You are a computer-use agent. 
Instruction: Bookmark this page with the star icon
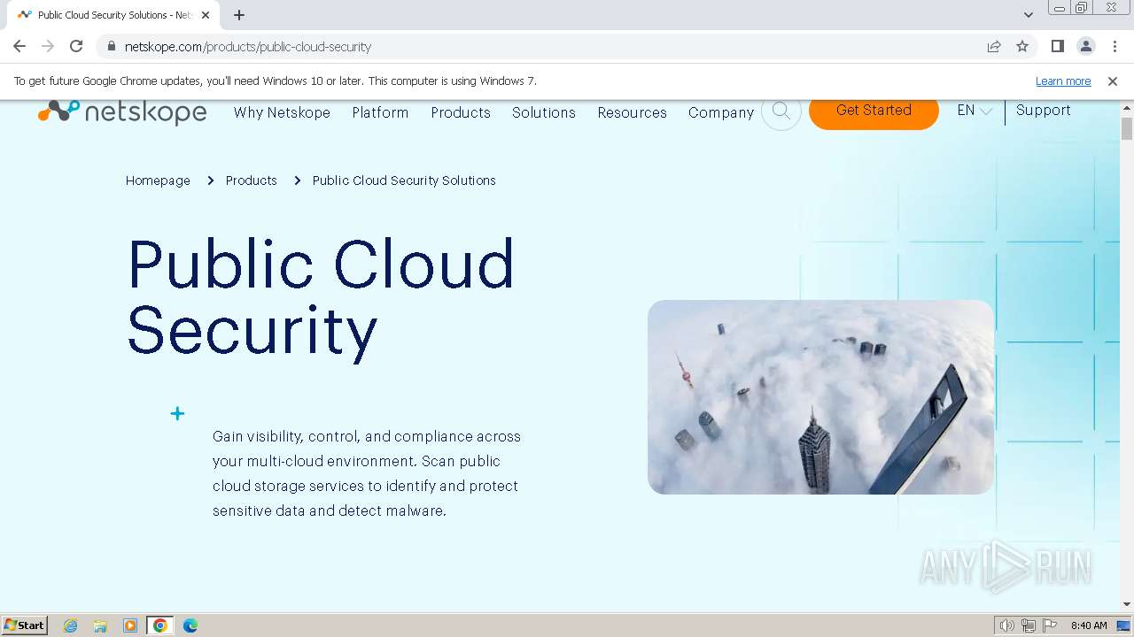(x=1022, y=46)
